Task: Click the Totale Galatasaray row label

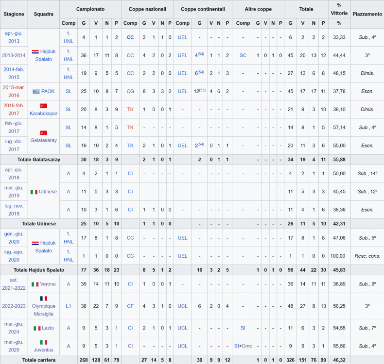Action: 39,160
